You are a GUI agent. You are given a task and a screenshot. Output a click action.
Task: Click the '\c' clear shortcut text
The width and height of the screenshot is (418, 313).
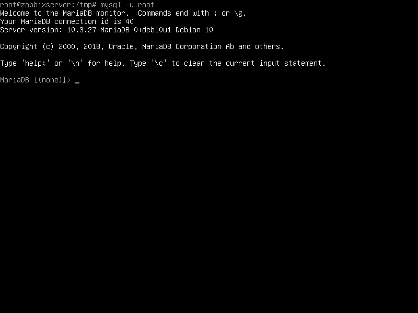pos(159,63)
